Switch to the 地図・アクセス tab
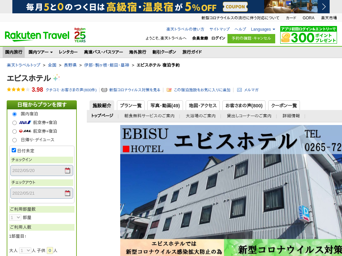 (x=203, y=106)
